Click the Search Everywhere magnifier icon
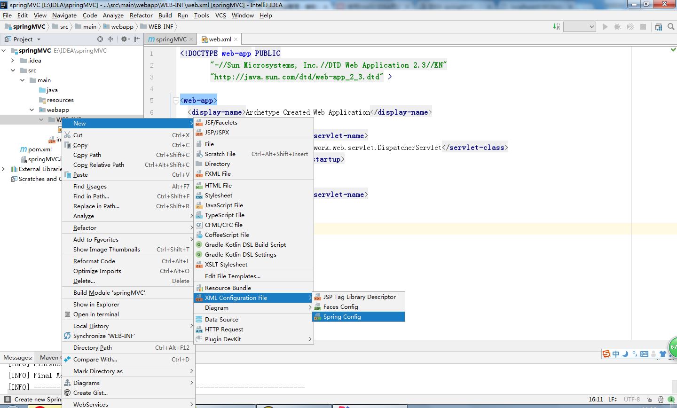677x408 pixels. click(671, 27)
